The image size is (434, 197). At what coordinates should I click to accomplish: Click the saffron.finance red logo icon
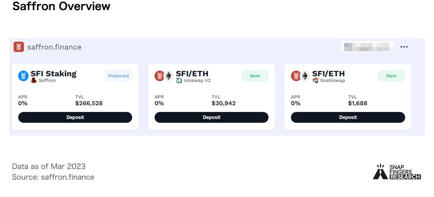19,47
